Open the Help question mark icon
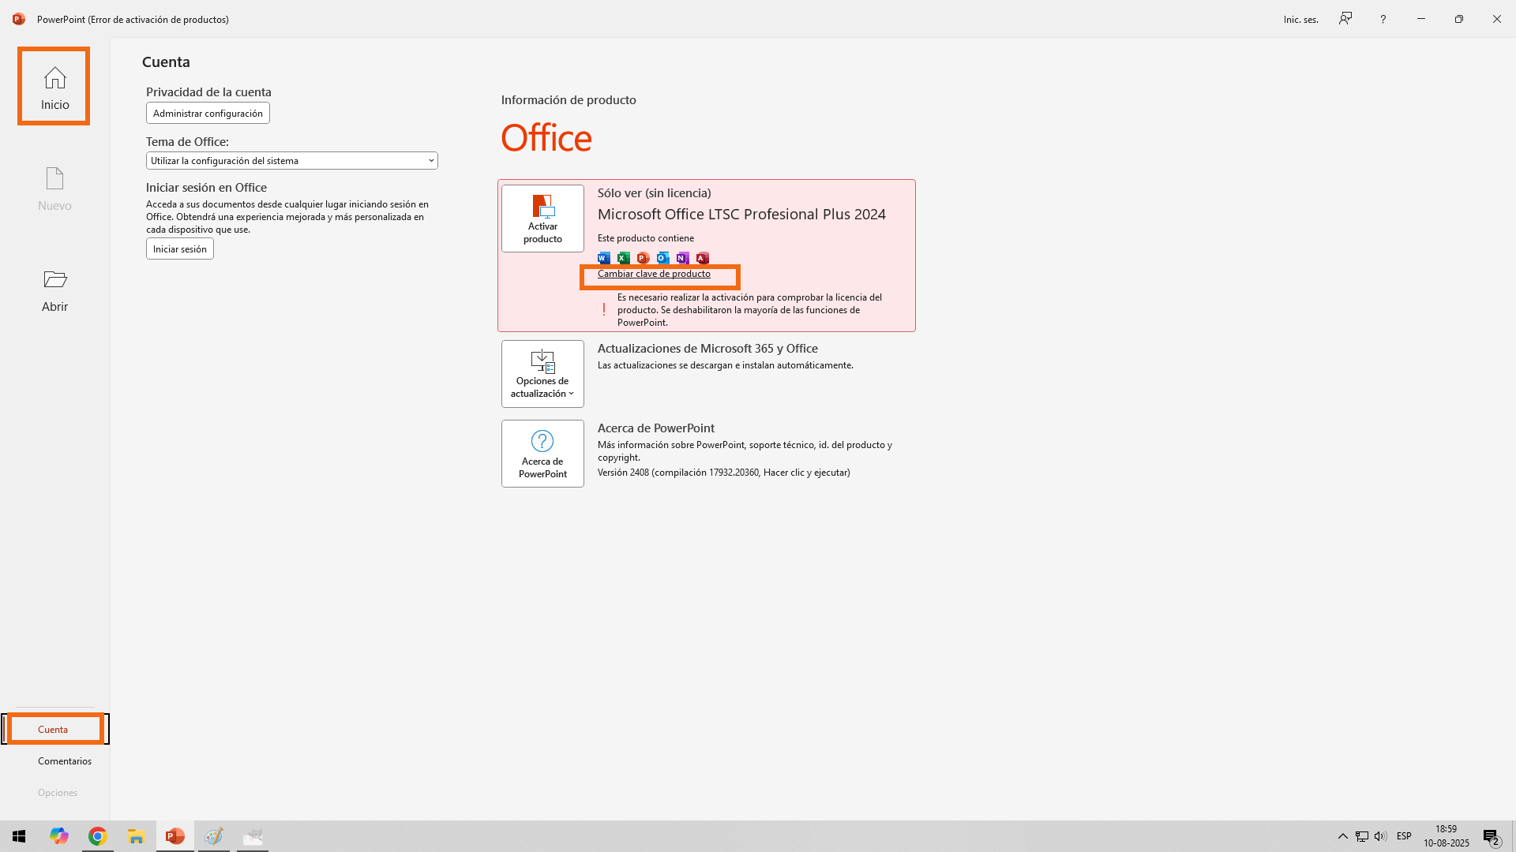1516x852 pixels. click(1383, 19)
